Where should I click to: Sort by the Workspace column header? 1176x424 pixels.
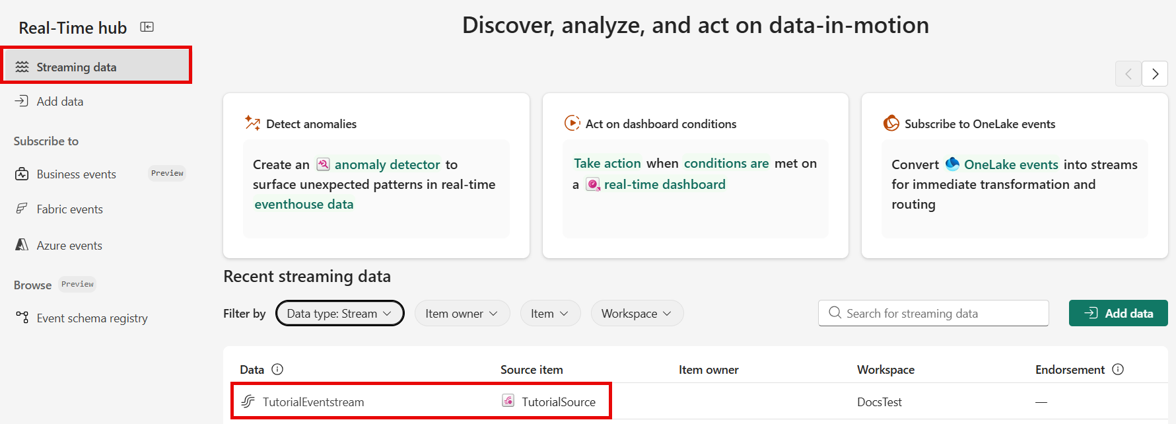pyautogui.click(x=885, y=370)
